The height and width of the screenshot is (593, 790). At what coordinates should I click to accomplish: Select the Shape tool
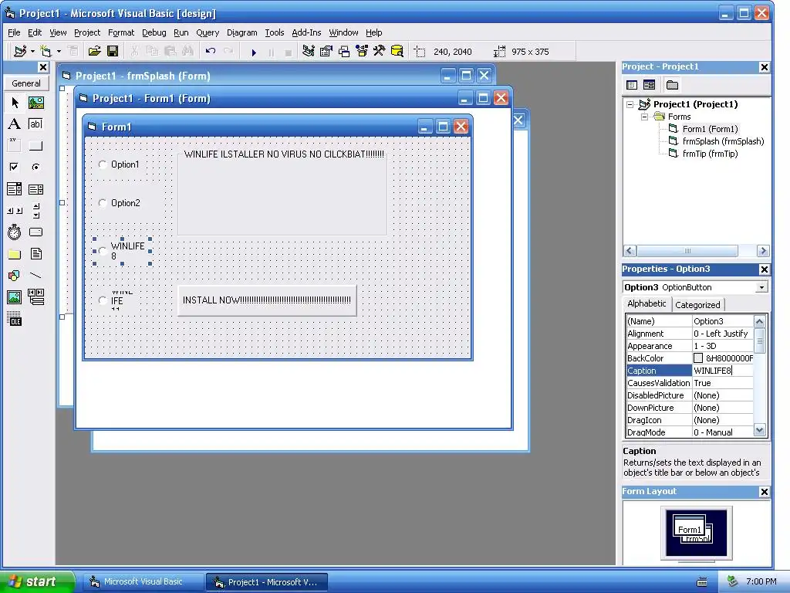click(15, 276)
